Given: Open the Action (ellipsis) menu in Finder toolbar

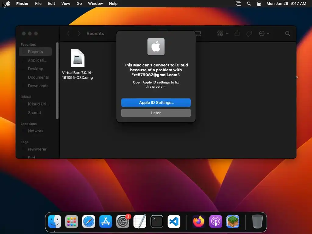Looking at the screenshot, I should tap(264, 34).
